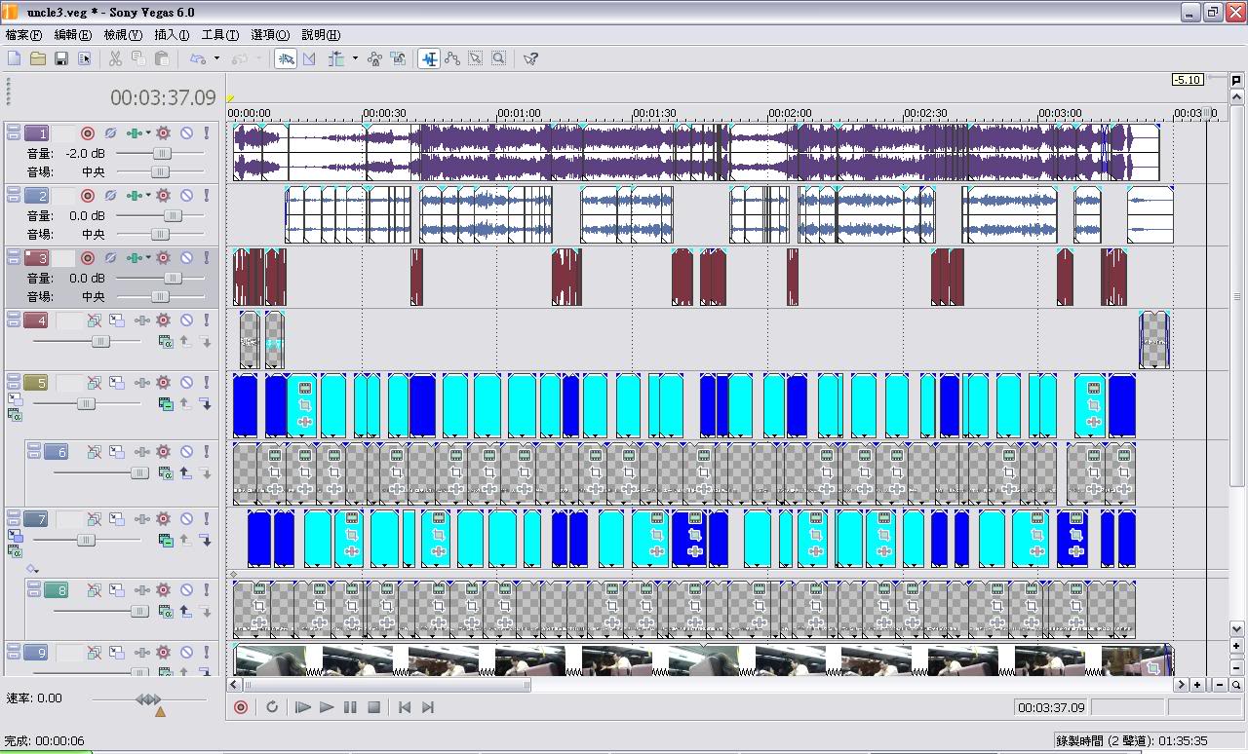Cut selection using the scissors icon
The image size is (1248, 754).
coord(115,58)
